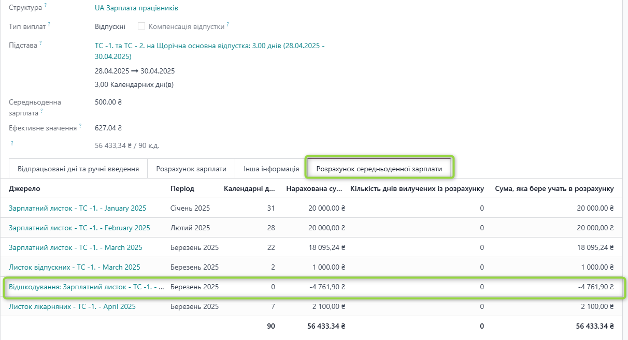Enable the Компенсація відпустки checkbox

coord(141,26)
